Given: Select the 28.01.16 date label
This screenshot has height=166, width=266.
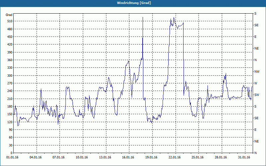Looking at the screenshot, I should coord(221,157).
